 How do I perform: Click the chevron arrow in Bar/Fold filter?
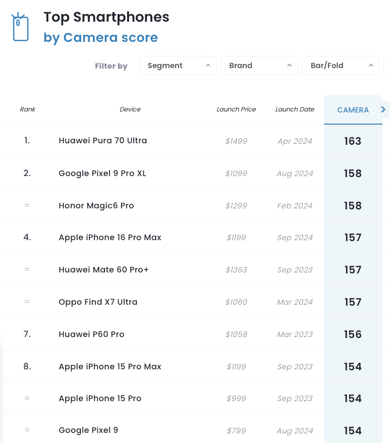coord(371,65)
